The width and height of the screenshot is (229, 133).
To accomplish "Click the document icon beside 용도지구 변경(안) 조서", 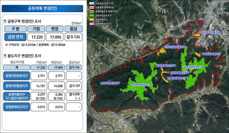I will click(5, 56).
